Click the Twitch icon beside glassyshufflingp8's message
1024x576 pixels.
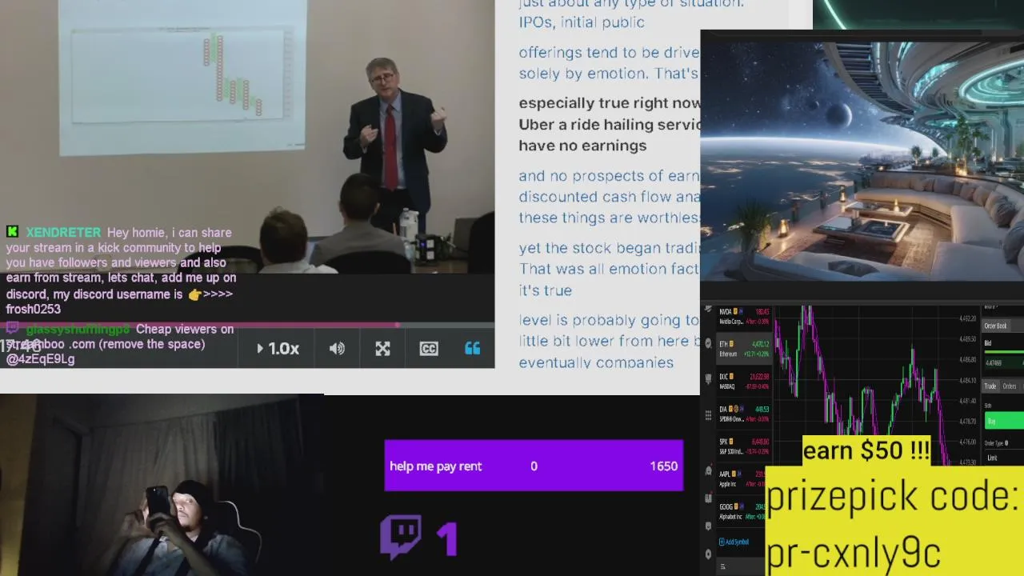[x=12, y=328]
